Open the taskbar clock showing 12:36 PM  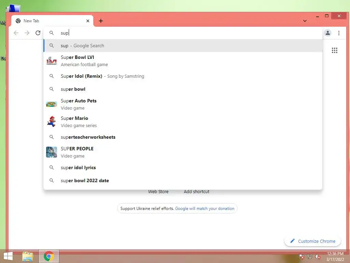(x=335, y=256)
